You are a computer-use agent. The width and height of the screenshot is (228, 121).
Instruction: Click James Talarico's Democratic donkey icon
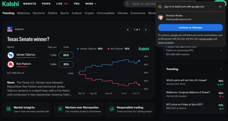click(x=11, y=55)
